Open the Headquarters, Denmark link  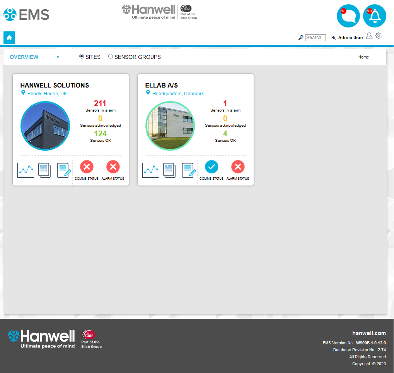(178, 94)
